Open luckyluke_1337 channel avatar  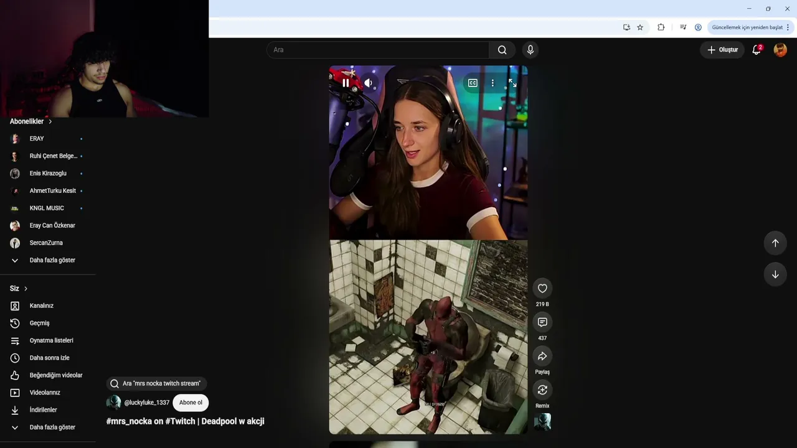113,403
